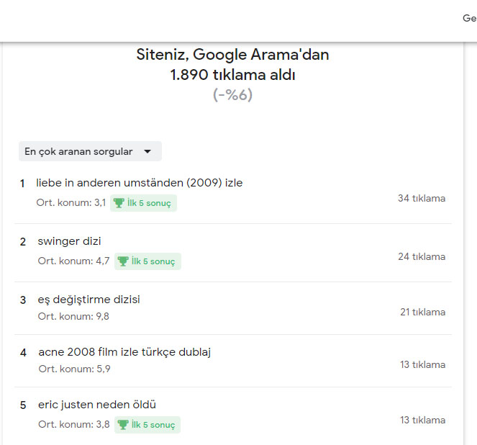The width and height of the screenshot is (477, 445).
Task: Click the 1.890 tıklama aldı headline
Action: [x=232, y=75]
